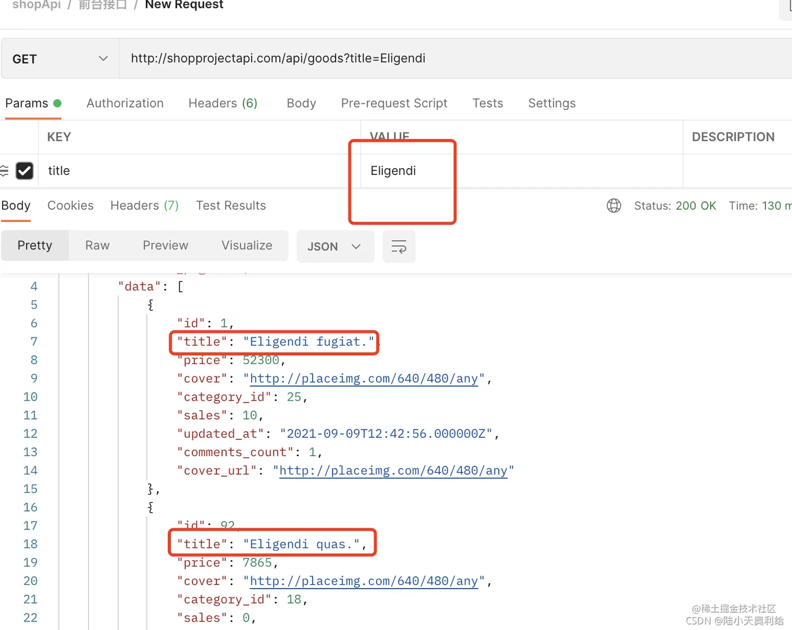Select the response Body tab

(x=16, y=206)
